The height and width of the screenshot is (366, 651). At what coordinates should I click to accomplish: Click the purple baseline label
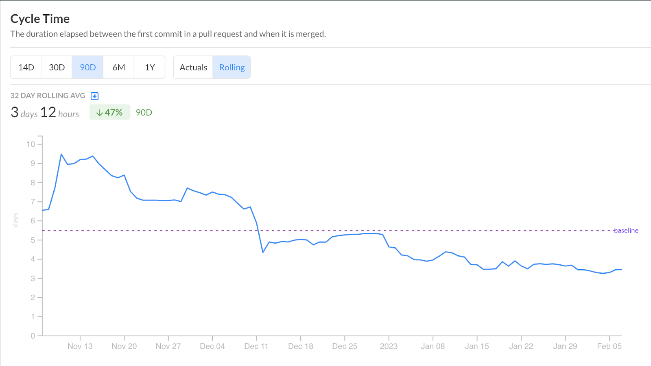click(626, 231)
